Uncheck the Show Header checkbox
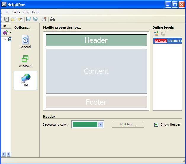Viewport: 186px width, 164px height. (x=156, y=124)
